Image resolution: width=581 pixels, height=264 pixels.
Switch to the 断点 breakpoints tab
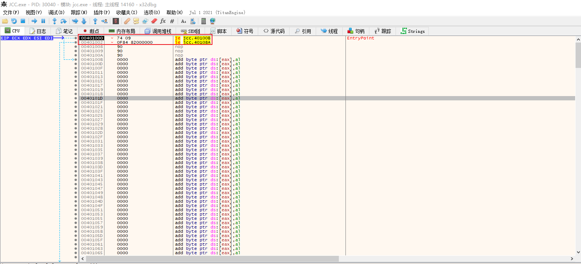tap(91, 31)
